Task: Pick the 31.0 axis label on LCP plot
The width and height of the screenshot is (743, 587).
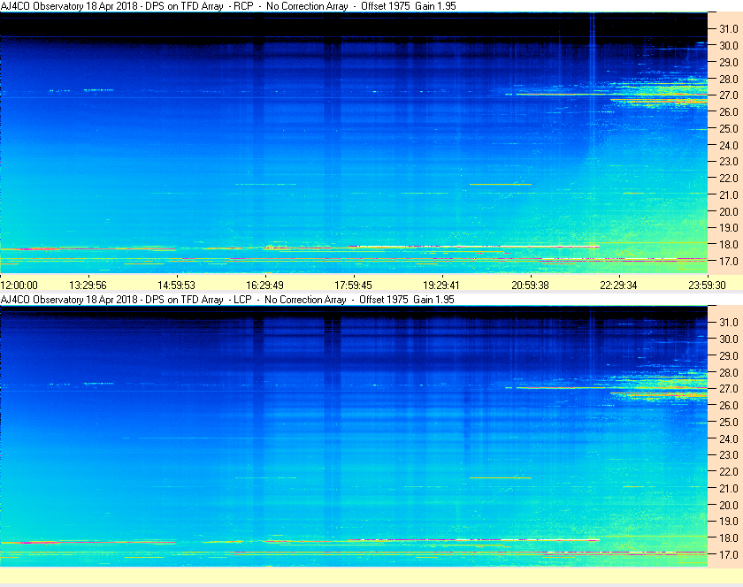Action: (729, 323)
